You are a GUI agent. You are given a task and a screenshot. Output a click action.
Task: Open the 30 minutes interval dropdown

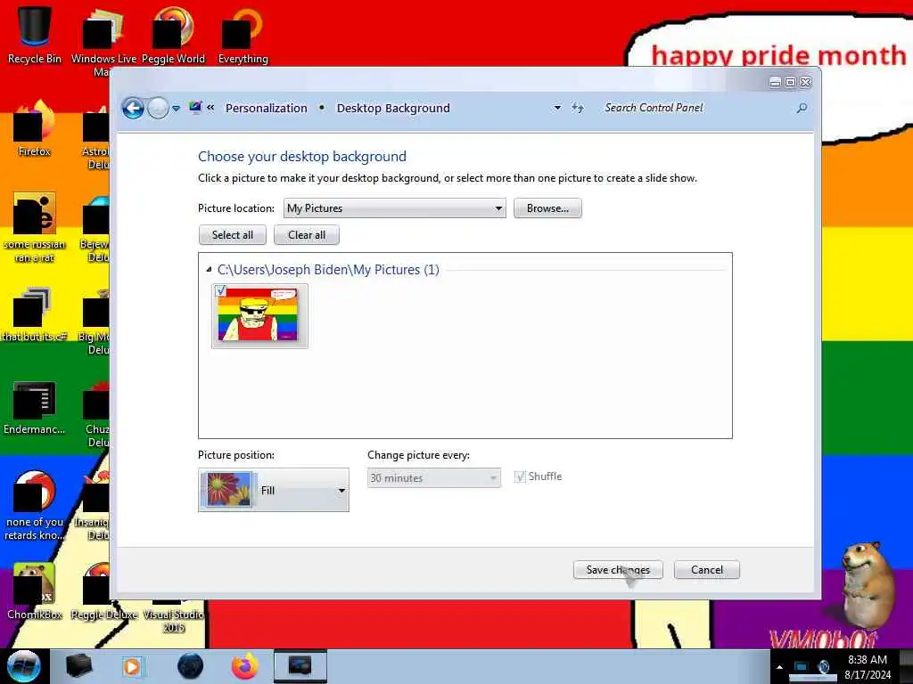coord(434,477)
